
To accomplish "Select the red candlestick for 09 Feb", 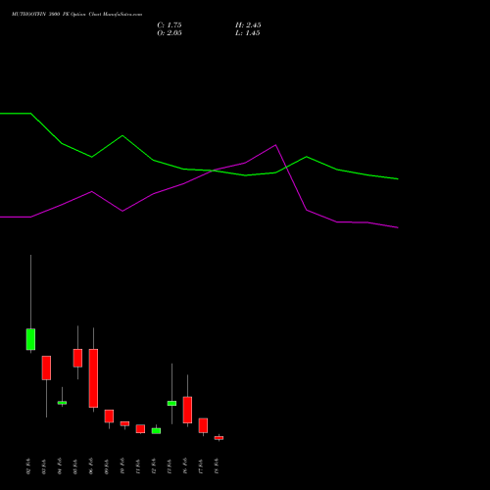I will click(109, 416).
